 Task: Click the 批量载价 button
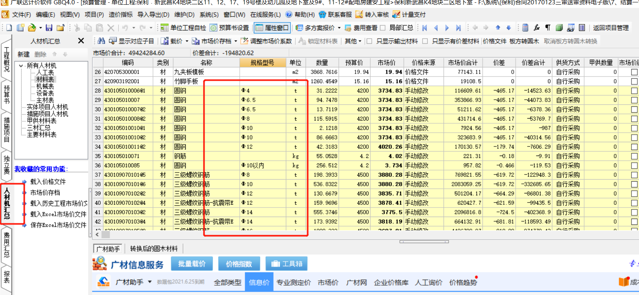(192, 263)
